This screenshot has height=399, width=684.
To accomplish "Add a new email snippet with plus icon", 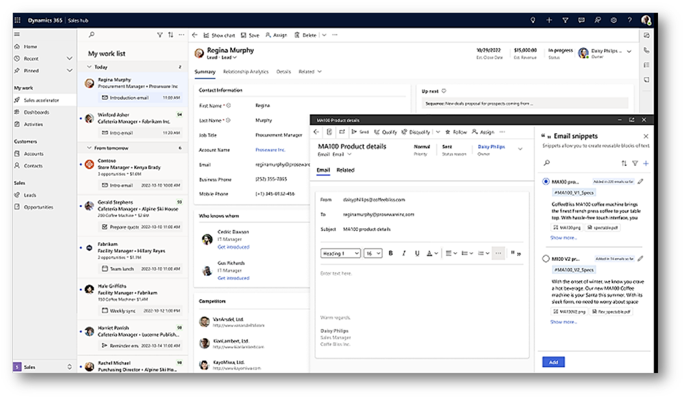I will tap(646, 163).
